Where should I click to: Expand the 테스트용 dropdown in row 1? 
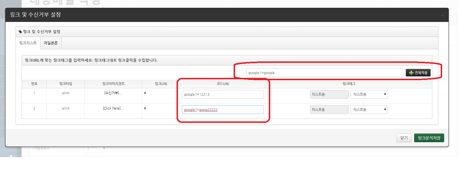coord(369,94)
